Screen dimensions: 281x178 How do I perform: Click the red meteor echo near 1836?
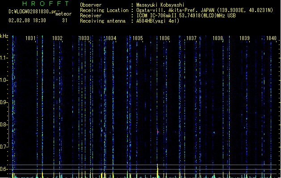click(x=158, y=132)
